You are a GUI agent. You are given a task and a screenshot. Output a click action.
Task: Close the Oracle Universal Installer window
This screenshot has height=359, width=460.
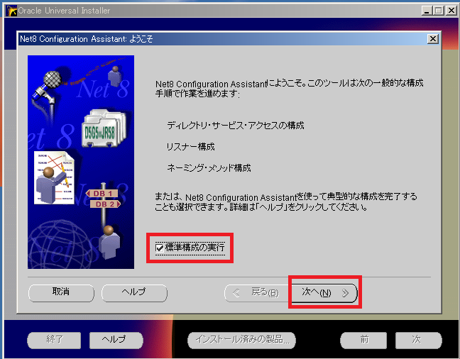(451, 11)
